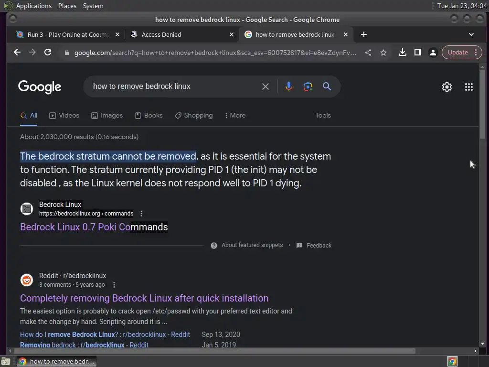489x367 pixels.
Task: Open Bedrock Linux 0.7 Poki Commands link
Action: [94, 227]
